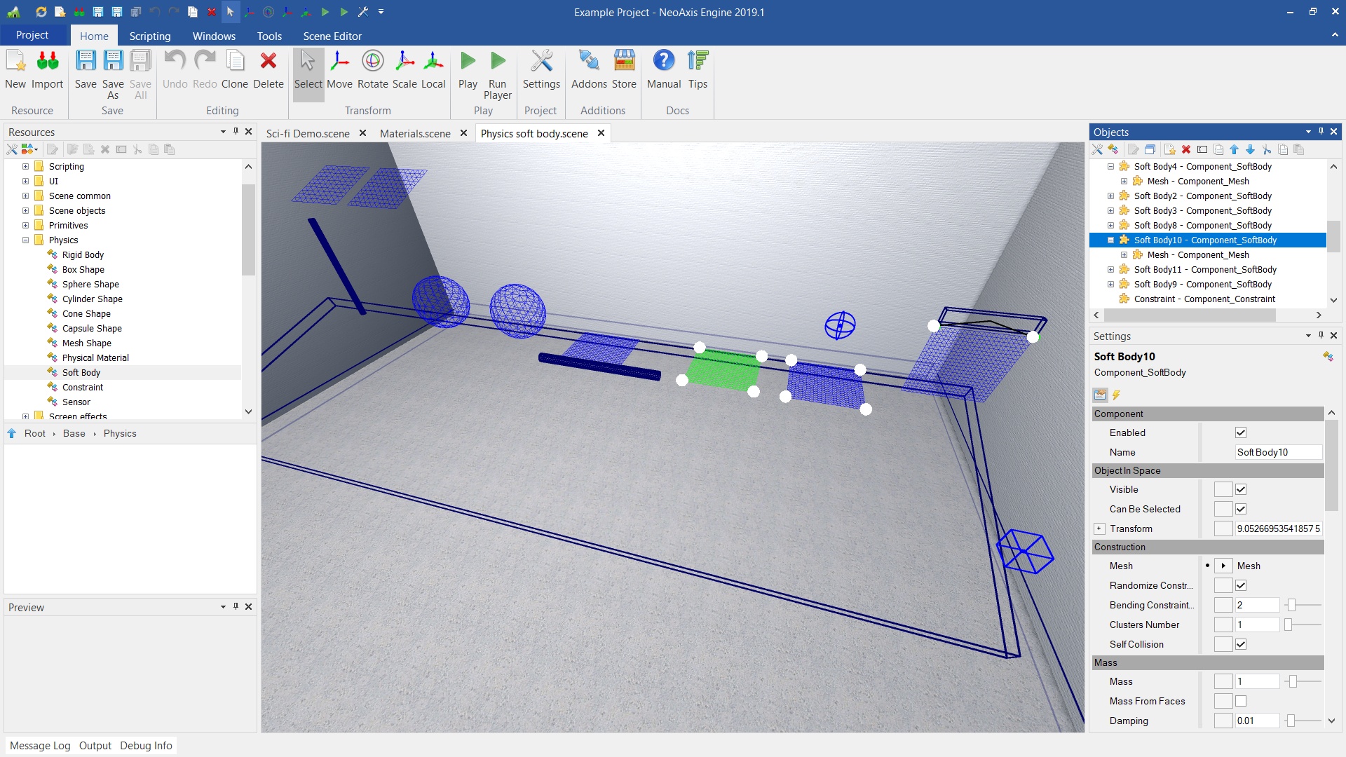Click the Name input field

click(x=1277, y=452)
